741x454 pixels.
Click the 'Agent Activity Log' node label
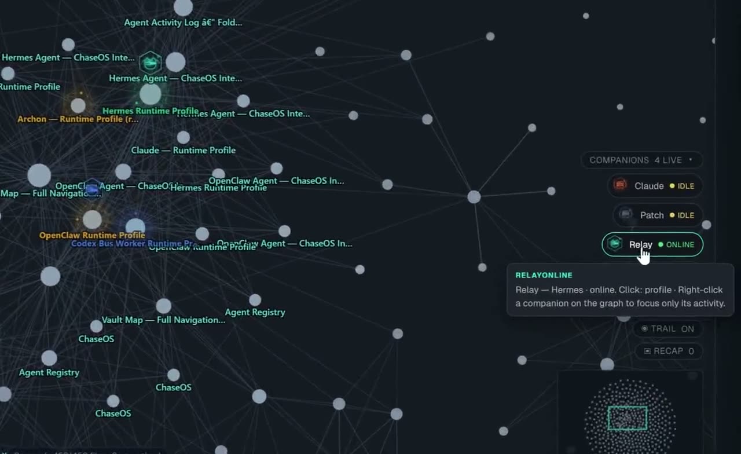[183, 23]
